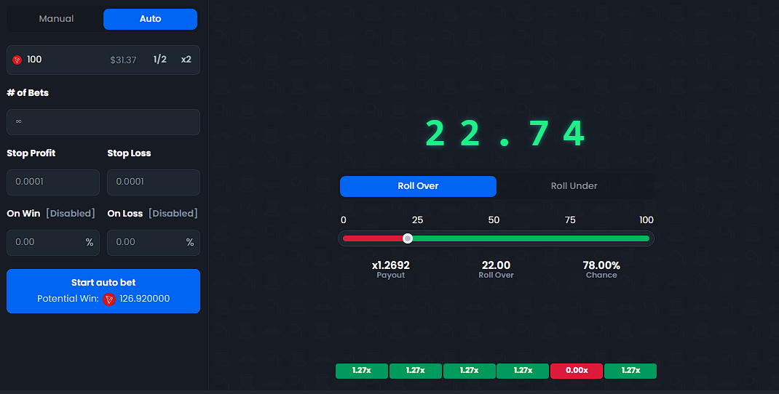Focus the number of bets field

tap(103, 122)
